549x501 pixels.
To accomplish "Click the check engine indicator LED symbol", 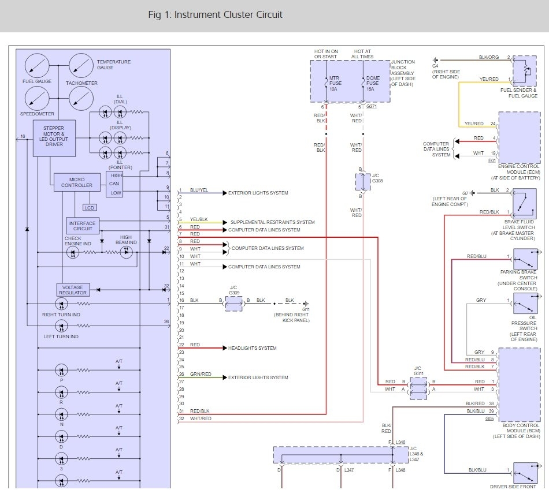I will 73,253.
